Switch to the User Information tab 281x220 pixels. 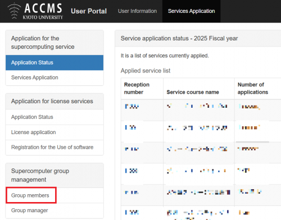(137, 11)
